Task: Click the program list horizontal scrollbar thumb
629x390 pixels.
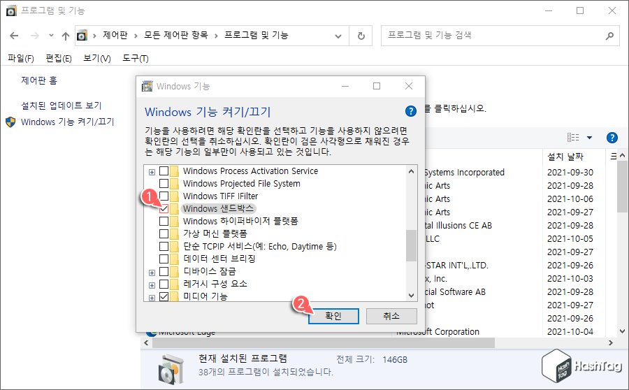Action: coord(324,343)
